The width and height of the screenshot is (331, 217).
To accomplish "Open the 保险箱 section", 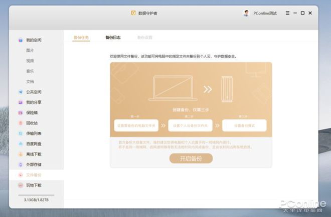I will 32,113.
